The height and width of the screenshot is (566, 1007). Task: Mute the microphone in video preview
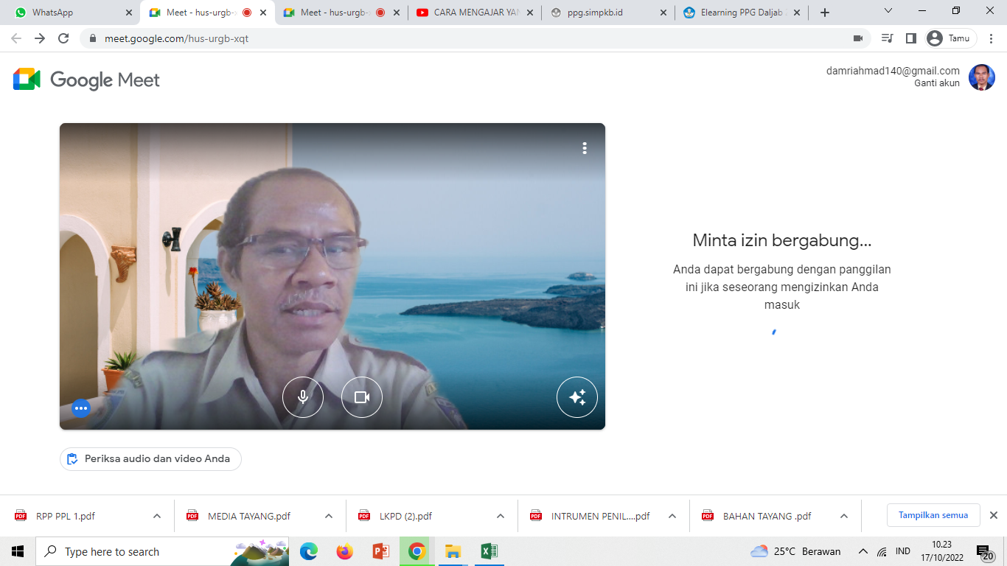click(303, 397)
